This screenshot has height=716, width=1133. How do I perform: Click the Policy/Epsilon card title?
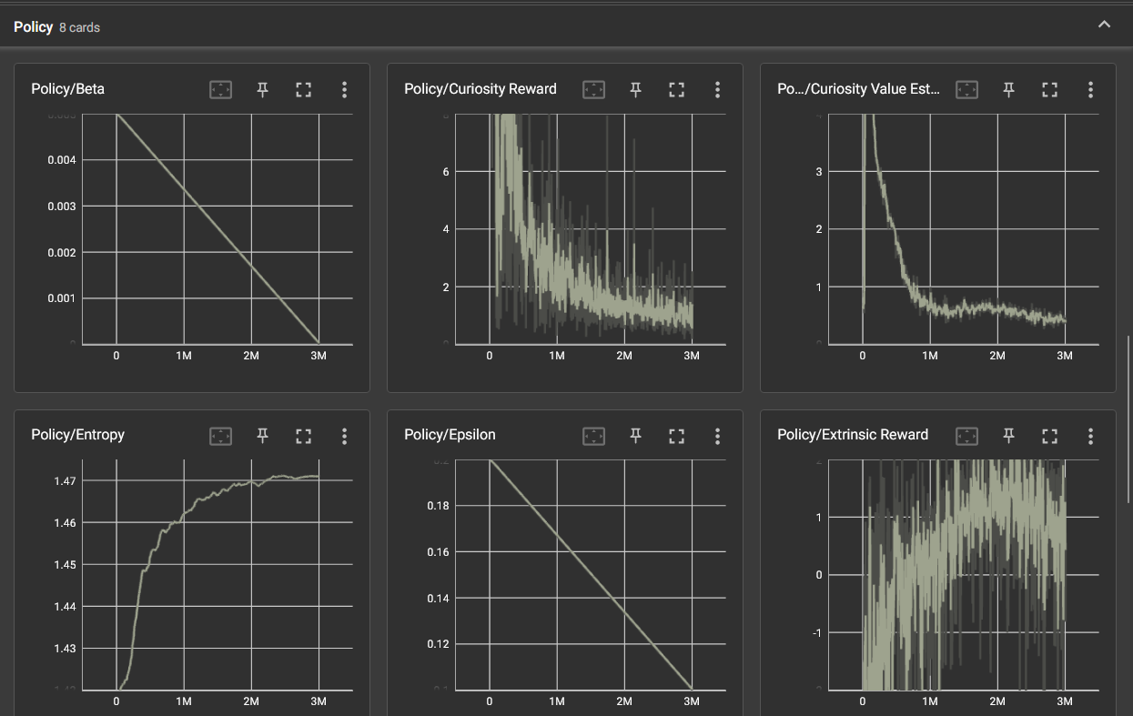(x=450, y=435)
